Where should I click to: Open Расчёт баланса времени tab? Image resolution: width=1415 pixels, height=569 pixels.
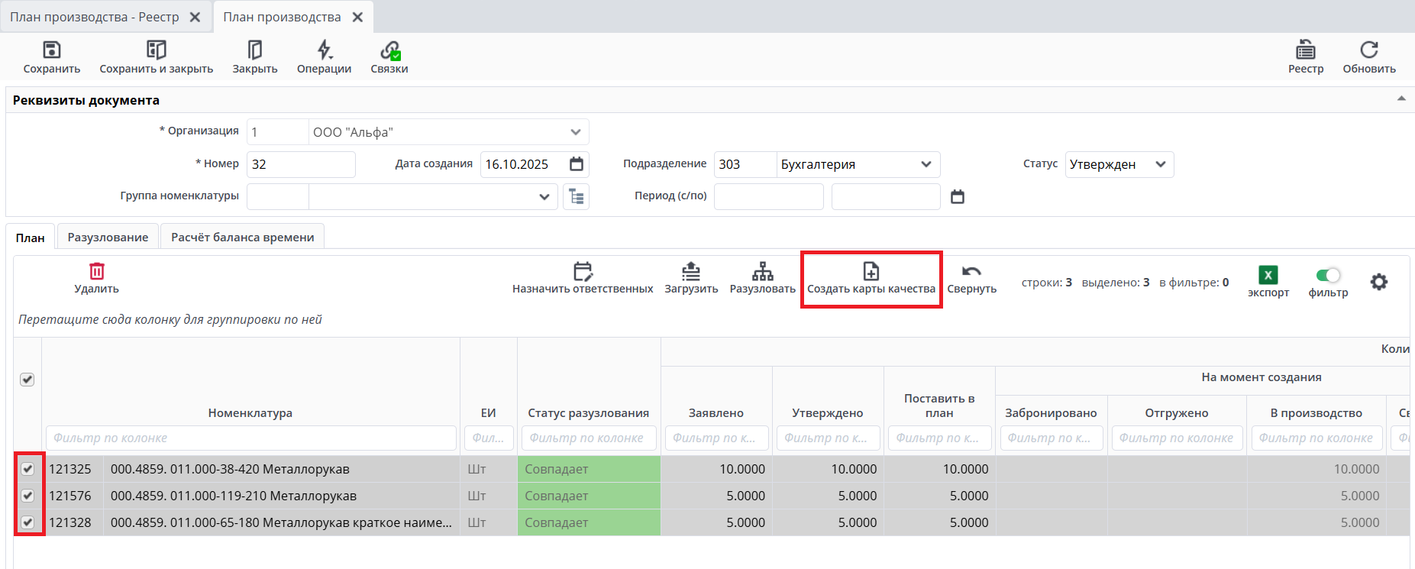pos(242,238)
